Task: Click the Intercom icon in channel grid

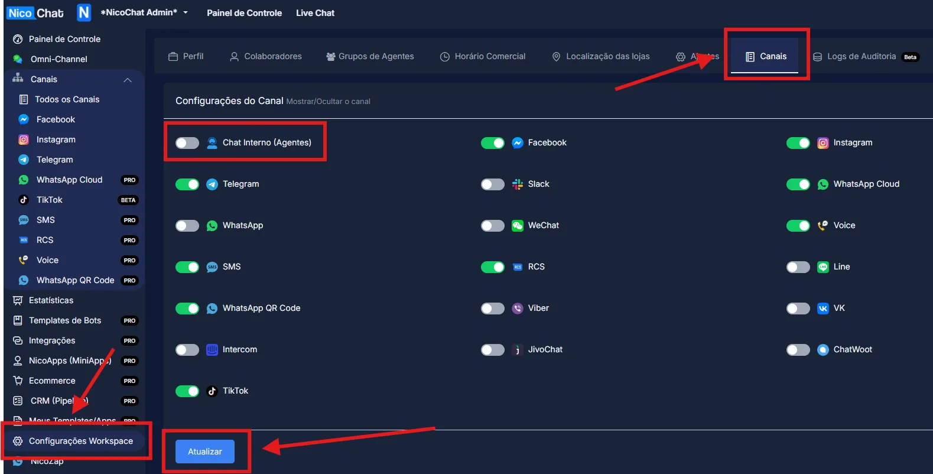Action: 212,350
